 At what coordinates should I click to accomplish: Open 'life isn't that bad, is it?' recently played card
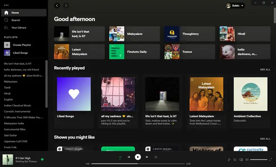(162, 102)
